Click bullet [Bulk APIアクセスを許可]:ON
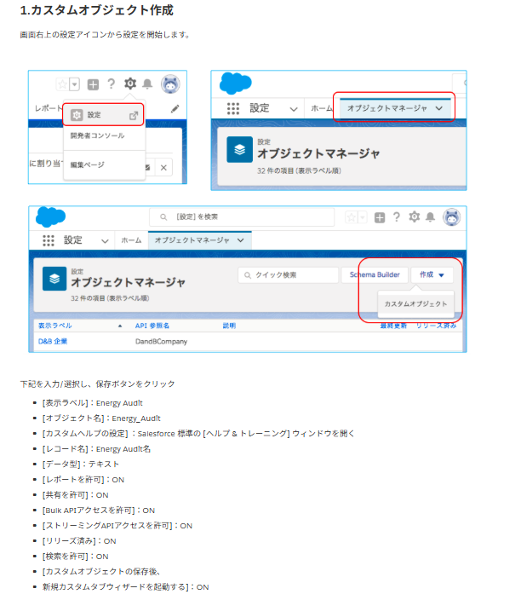The height and width of the screenshot is (600, 521). point(99,511)
